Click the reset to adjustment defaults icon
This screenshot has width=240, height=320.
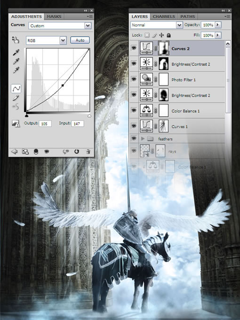(x=77, y=152)
